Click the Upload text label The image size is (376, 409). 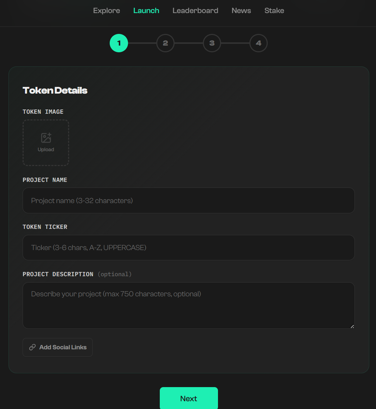point(46,149)
